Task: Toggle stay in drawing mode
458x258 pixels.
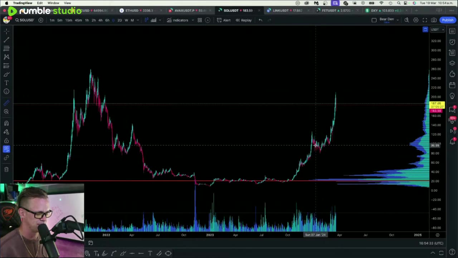Action: point(6,132)
